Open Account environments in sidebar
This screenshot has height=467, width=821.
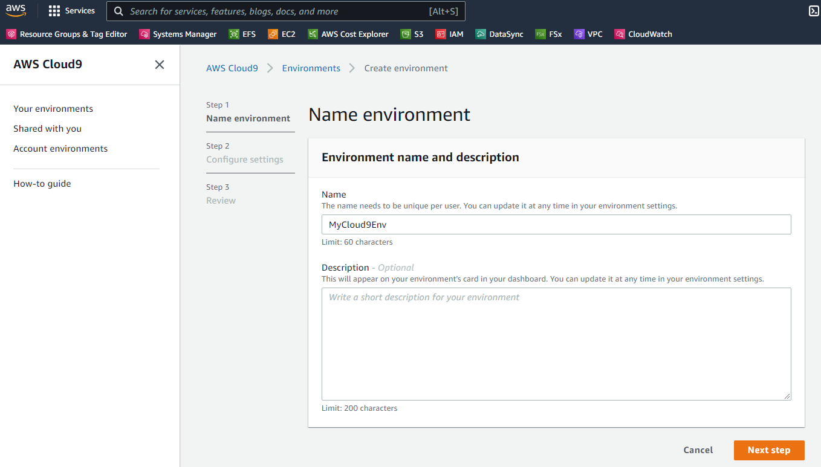60,149
